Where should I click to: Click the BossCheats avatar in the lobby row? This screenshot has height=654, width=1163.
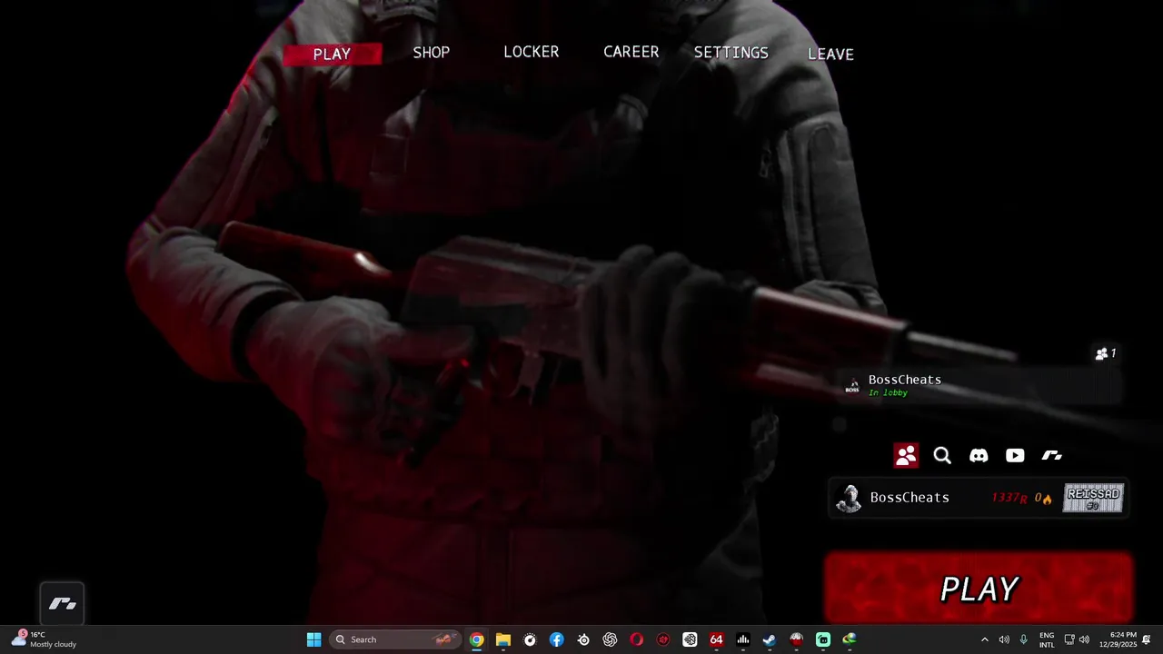tap(852, 386)
